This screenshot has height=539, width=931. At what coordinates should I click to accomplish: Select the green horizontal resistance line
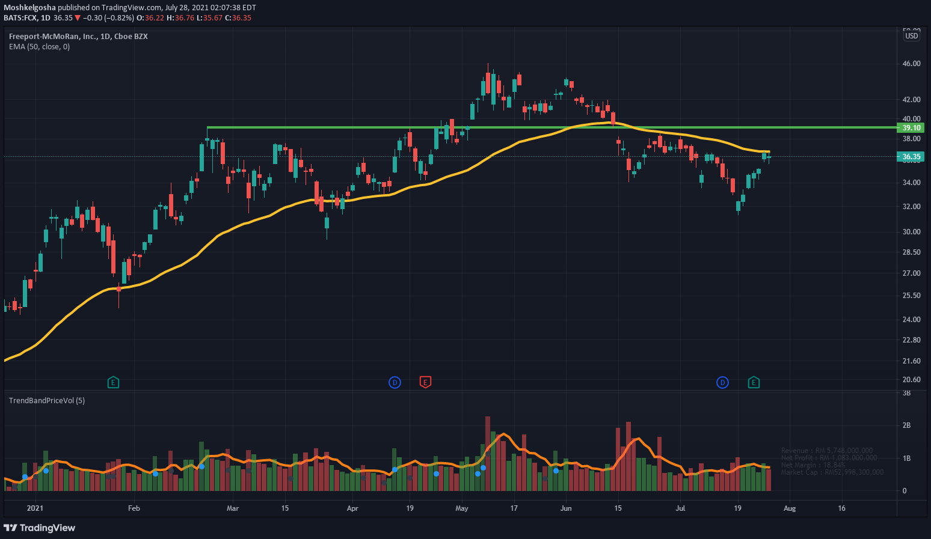coord(551,127)
